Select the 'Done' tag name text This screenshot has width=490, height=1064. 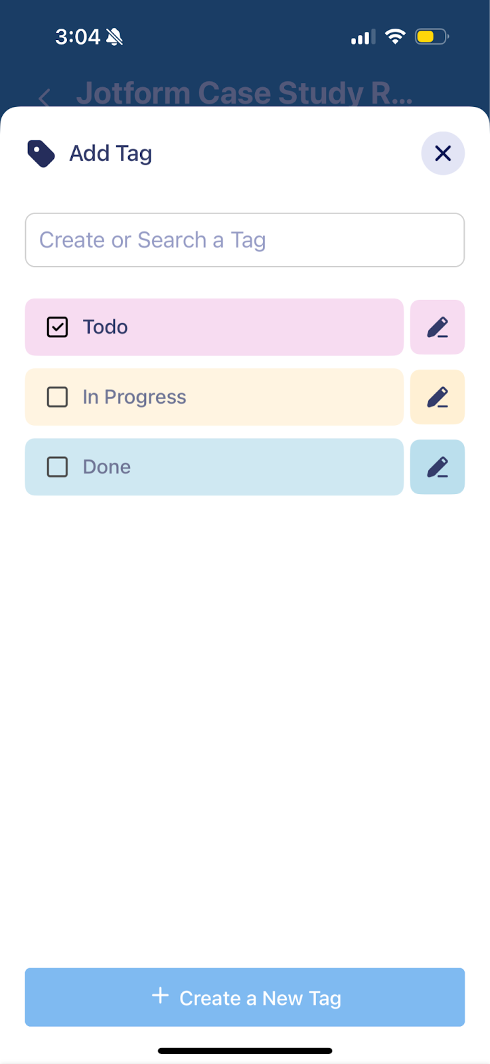coord(107,467)
